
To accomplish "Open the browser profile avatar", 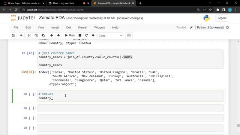I will click(x=230, y=10).
